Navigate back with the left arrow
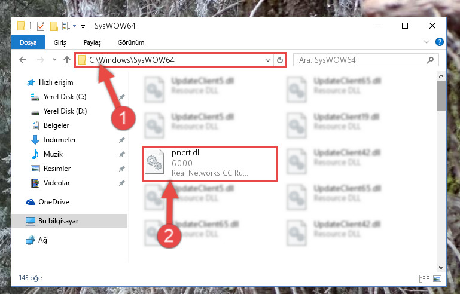The height and width of the screenshot is (294, 460). point(23,60)
